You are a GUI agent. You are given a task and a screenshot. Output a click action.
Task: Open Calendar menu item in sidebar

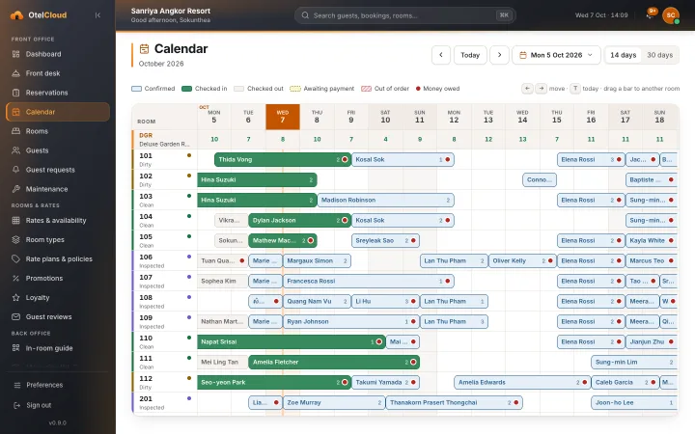(58, 112)
